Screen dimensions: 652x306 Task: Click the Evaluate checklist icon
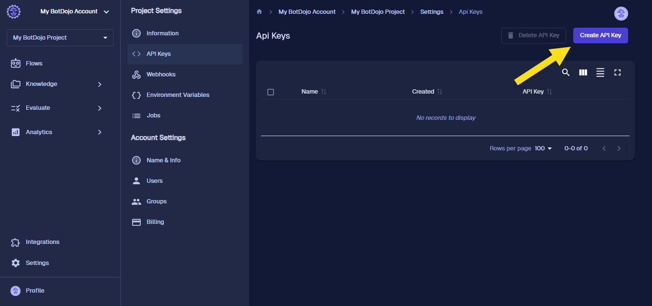pos(16,108)
